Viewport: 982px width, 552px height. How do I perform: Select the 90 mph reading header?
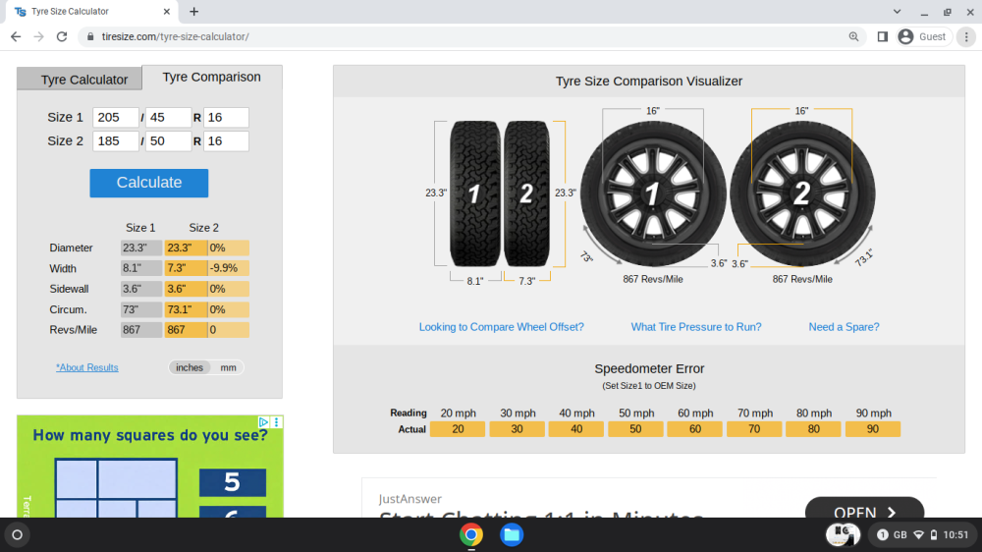873,414
